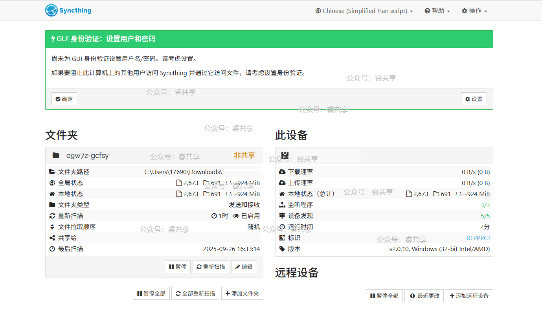This screenshot has height=323, width=542.
Task: Click the folder path C:\Users\17690\Downloads\
Action: 184,172
